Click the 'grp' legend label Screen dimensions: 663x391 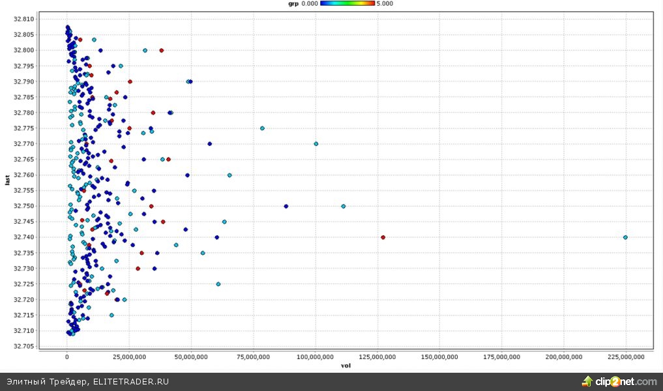pos(293,3)
